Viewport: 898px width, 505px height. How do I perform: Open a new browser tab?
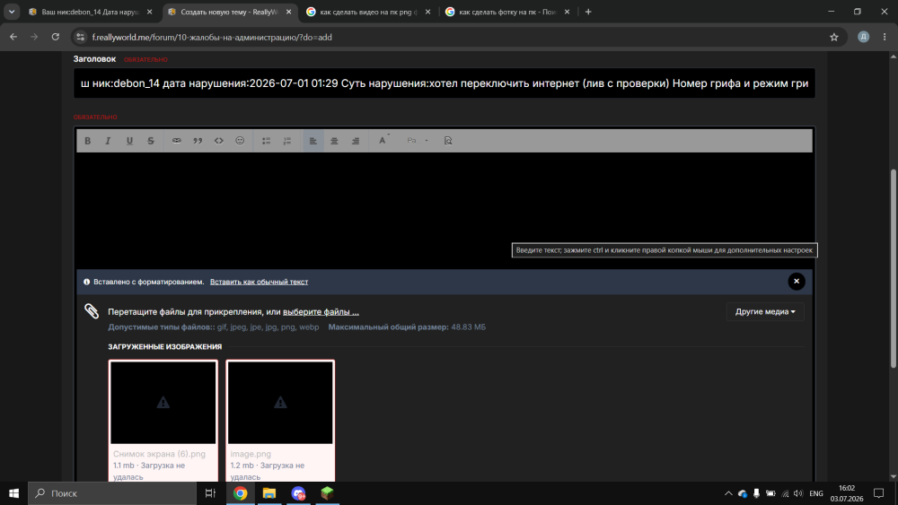[588, 12]
